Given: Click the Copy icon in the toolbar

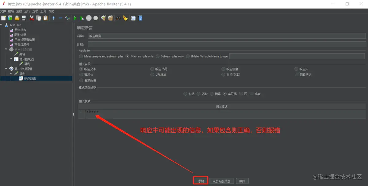Looking at the screenshot, I should pyautogui.click(x=39, y=18).
